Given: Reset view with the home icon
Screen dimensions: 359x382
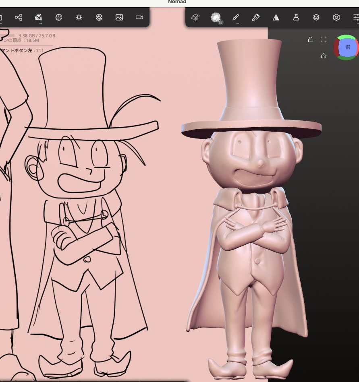Looking at the screenshot, I should [x=324, y=56].
